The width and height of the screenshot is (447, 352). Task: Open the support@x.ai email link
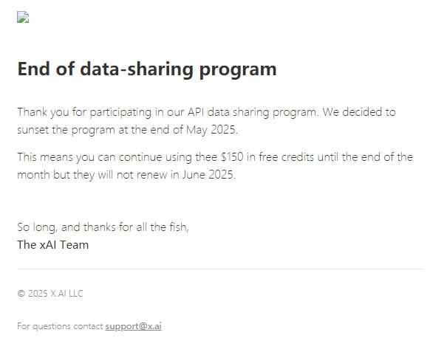[133, 326]
